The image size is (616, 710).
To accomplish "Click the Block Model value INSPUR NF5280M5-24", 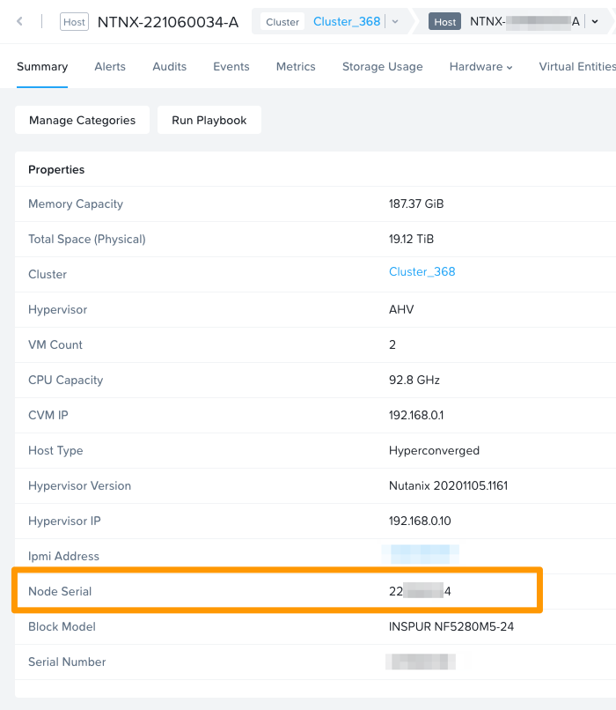I will [x=452, y=626].
